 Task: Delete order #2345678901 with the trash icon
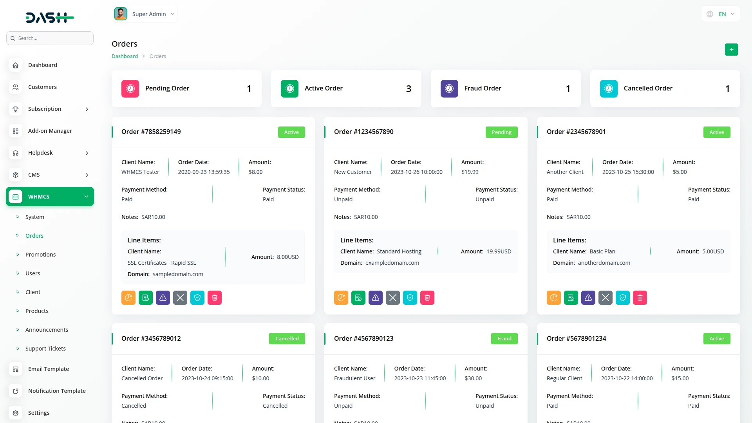(x=640, y=298)
